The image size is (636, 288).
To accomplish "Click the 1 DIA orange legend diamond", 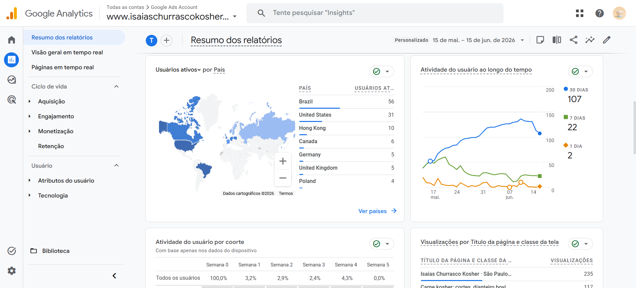I will pyautogui.click(x=566, y=145).
